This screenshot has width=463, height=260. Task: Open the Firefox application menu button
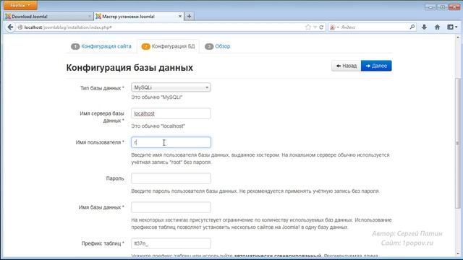click(x=20, y=5)
